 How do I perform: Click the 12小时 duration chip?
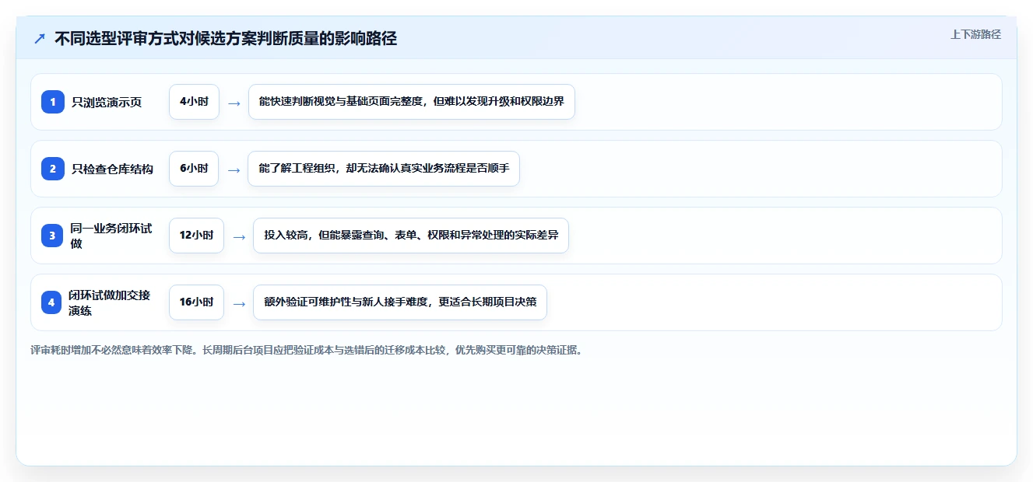pos(196,236)
